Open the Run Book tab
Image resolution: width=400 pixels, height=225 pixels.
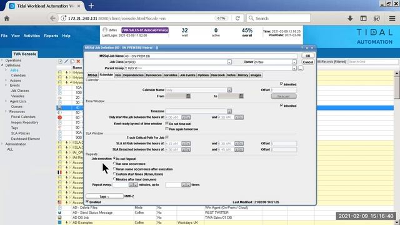click(x=218, y=75)
